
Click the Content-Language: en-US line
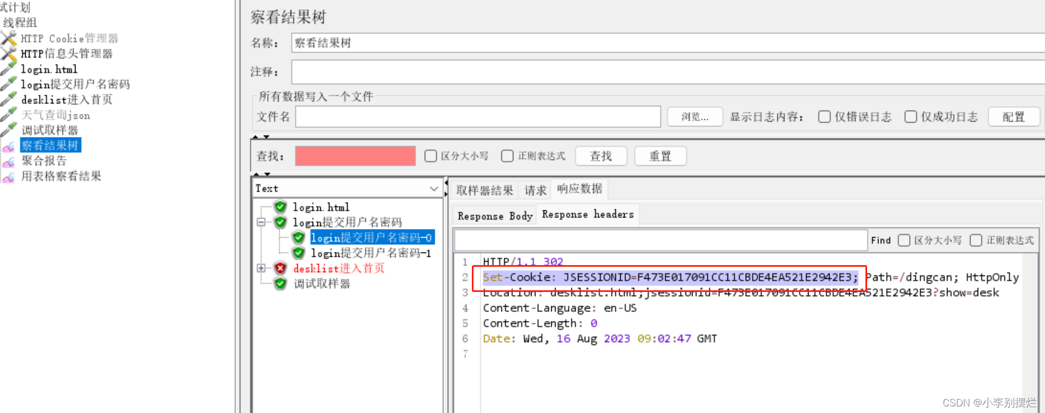(559, 308)
